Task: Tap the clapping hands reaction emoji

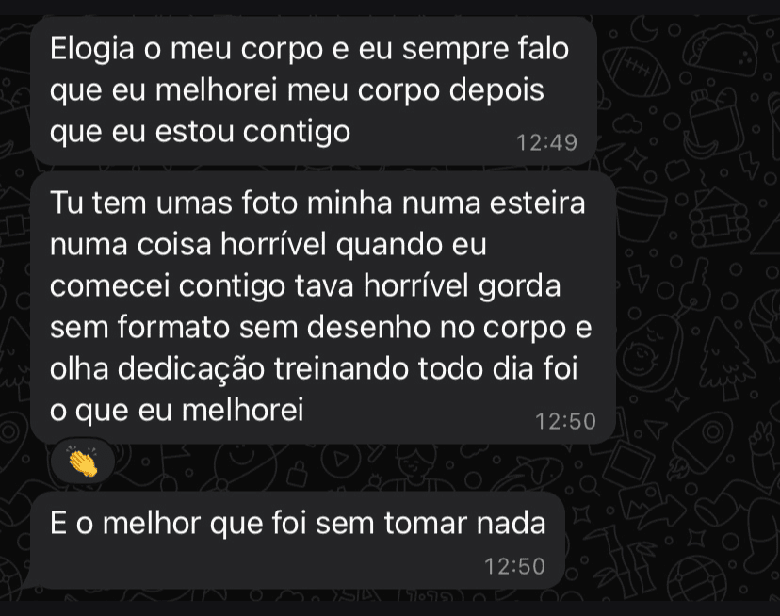Action: (x=85, y=462)
